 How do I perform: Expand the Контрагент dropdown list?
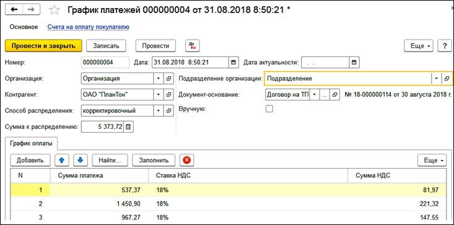tap(159, 94)
